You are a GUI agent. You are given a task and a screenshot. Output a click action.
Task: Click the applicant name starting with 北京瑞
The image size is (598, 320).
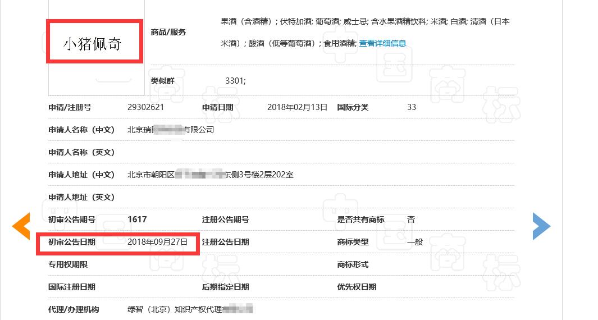pos(171,130)
